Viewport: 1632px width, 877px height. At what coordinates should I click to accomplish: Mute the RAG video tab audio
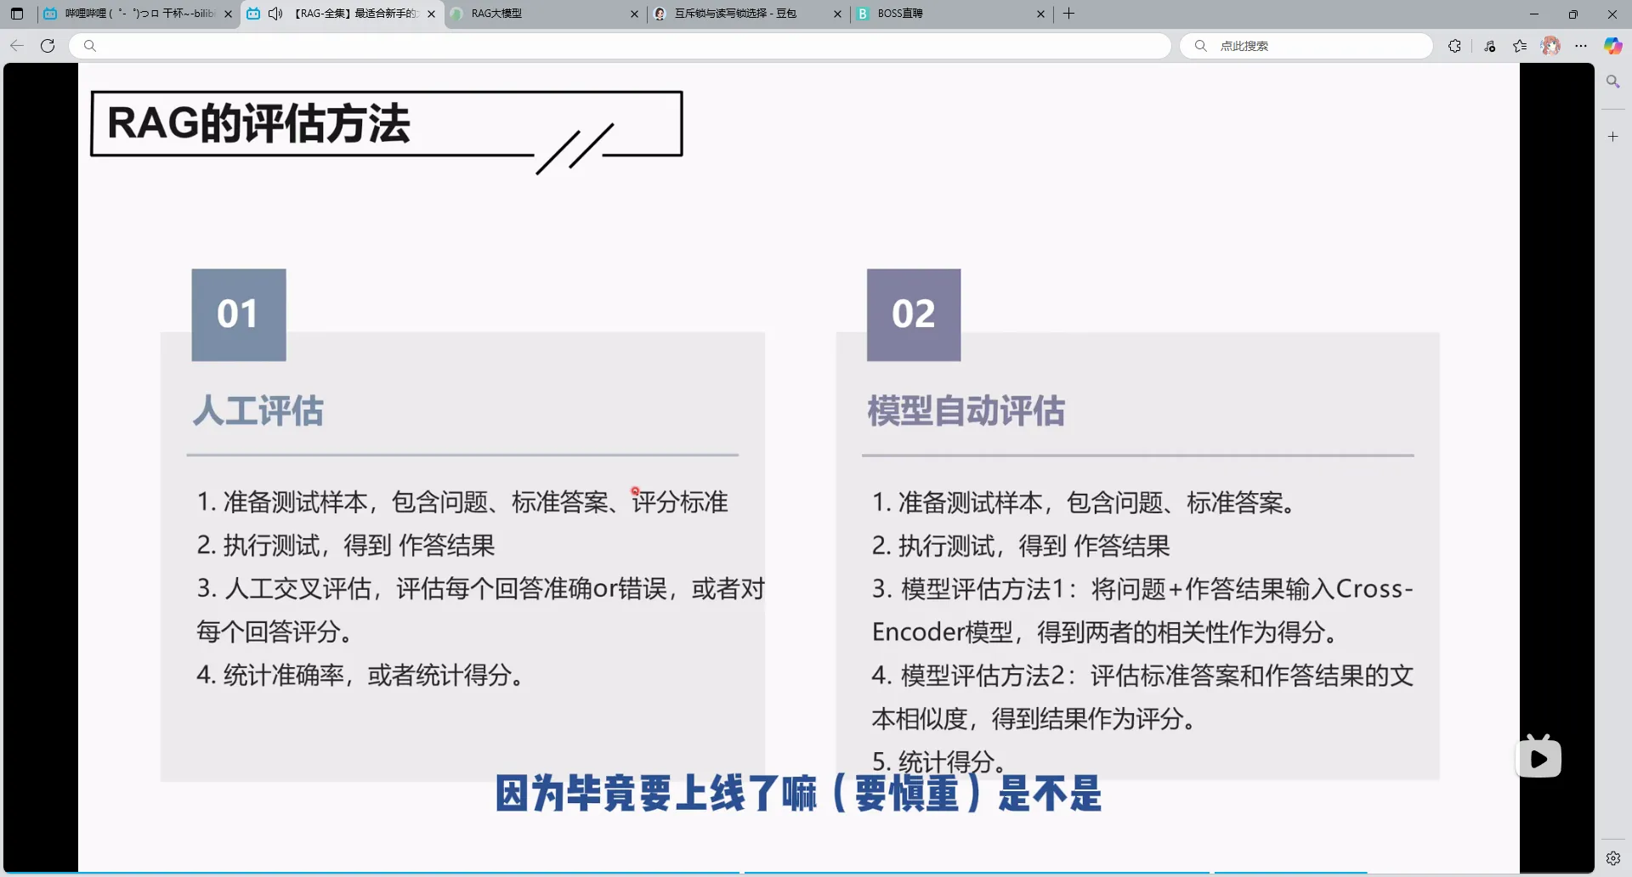click(275, 14)
